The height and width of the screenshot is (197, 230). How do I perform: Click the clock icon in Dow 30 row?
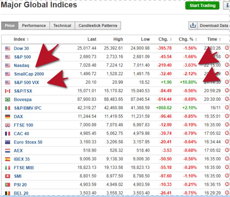227,48
